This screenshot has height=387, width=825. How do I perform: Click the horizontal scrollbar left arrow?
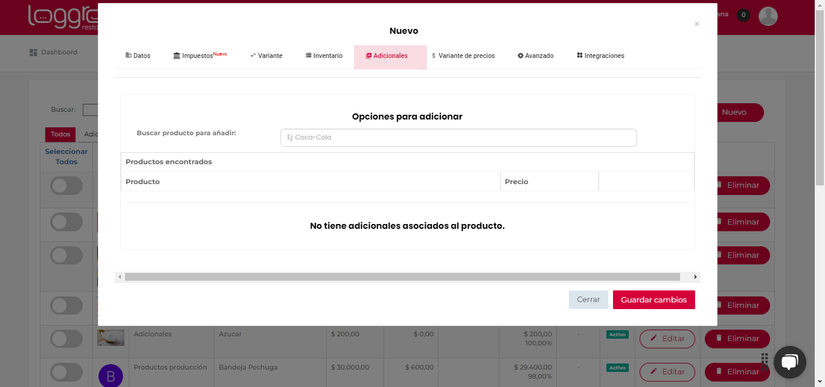pos(120,277)
